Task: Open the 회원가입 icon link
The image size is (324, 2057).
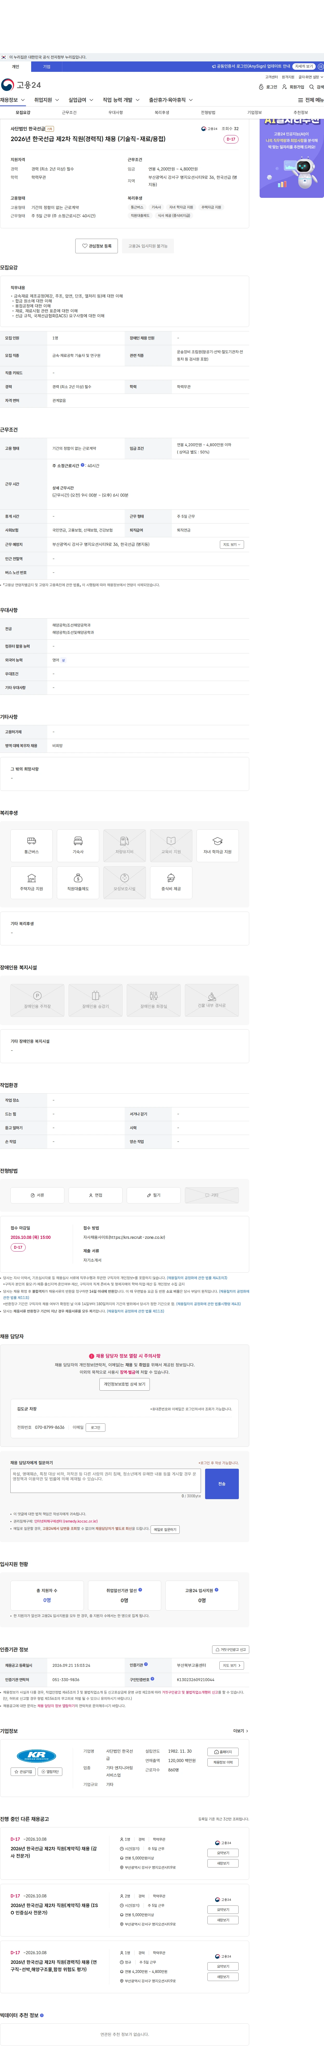Action: [293, 87]
